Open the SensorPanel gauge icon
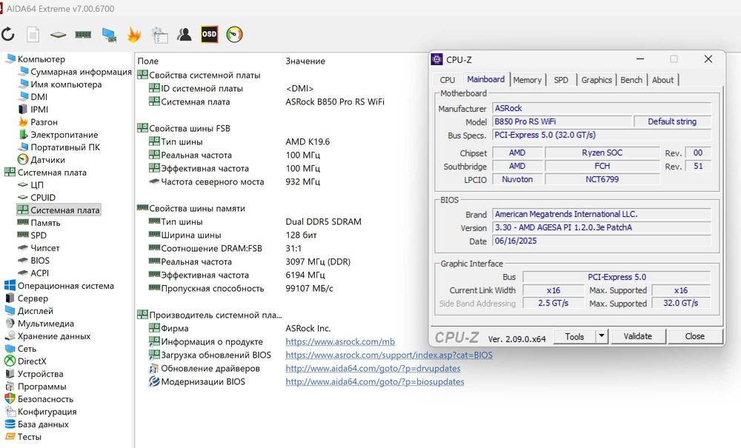Viewport: 741px width, 448px height. (234, 35)
